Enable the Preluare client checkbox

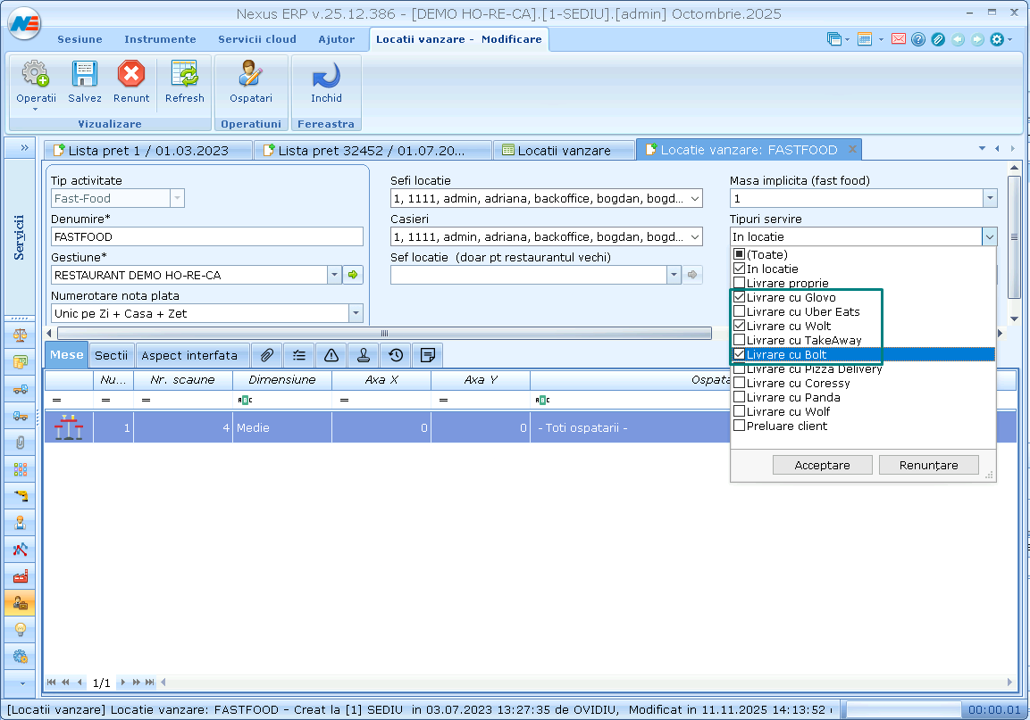739,426
